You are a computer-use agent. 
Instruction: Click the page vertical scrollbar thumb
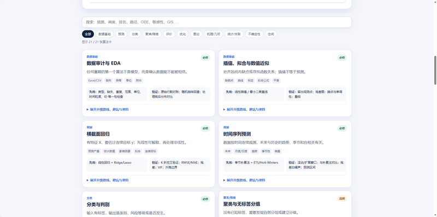[x=435, y=70]
